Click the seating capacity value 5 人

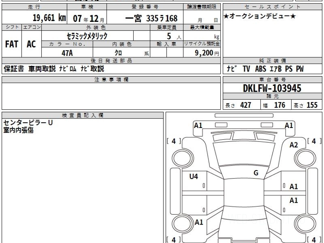[x=174, y=36]
